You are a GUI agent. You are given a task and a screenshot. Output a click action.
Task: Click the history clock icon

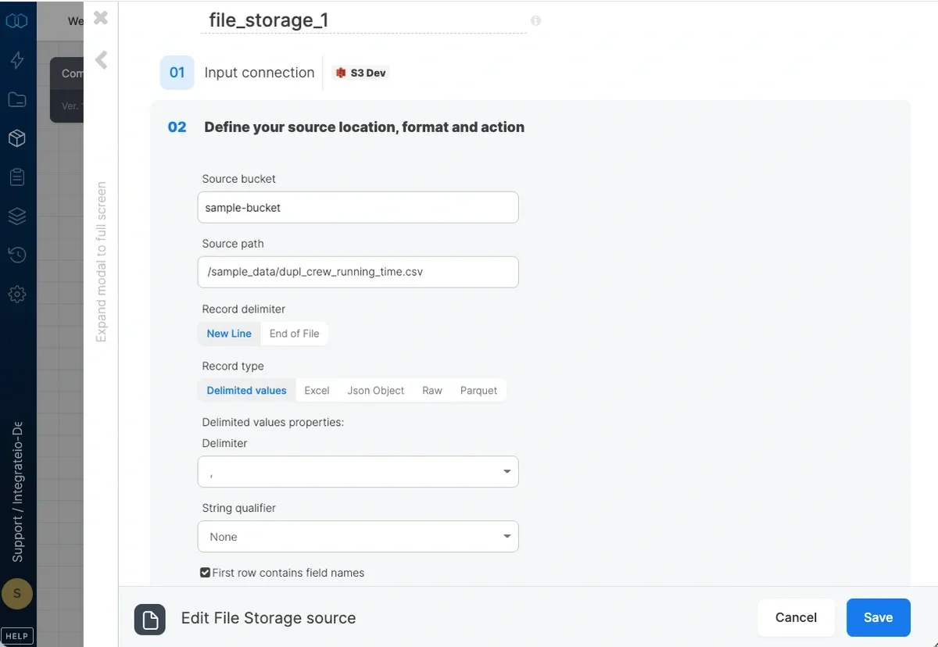coord(17,255)
